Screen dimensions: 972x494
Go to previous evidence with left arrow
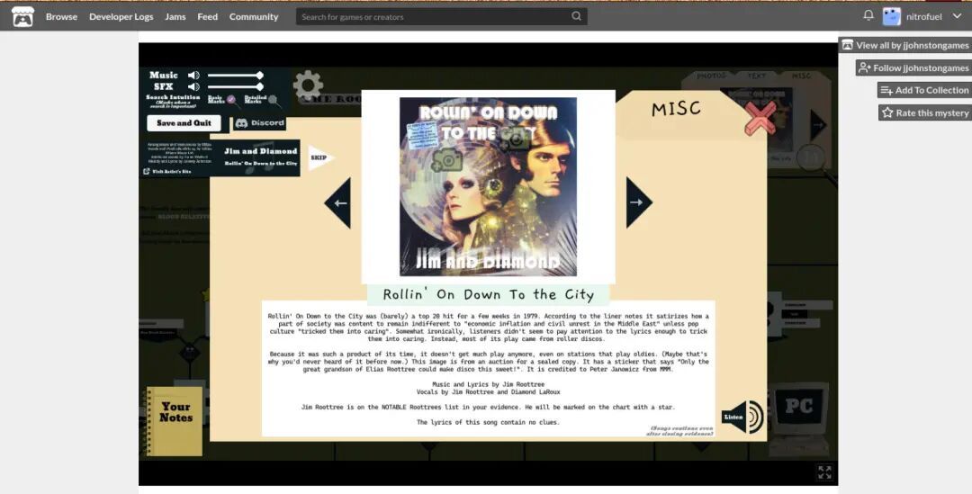pos(338,202)
